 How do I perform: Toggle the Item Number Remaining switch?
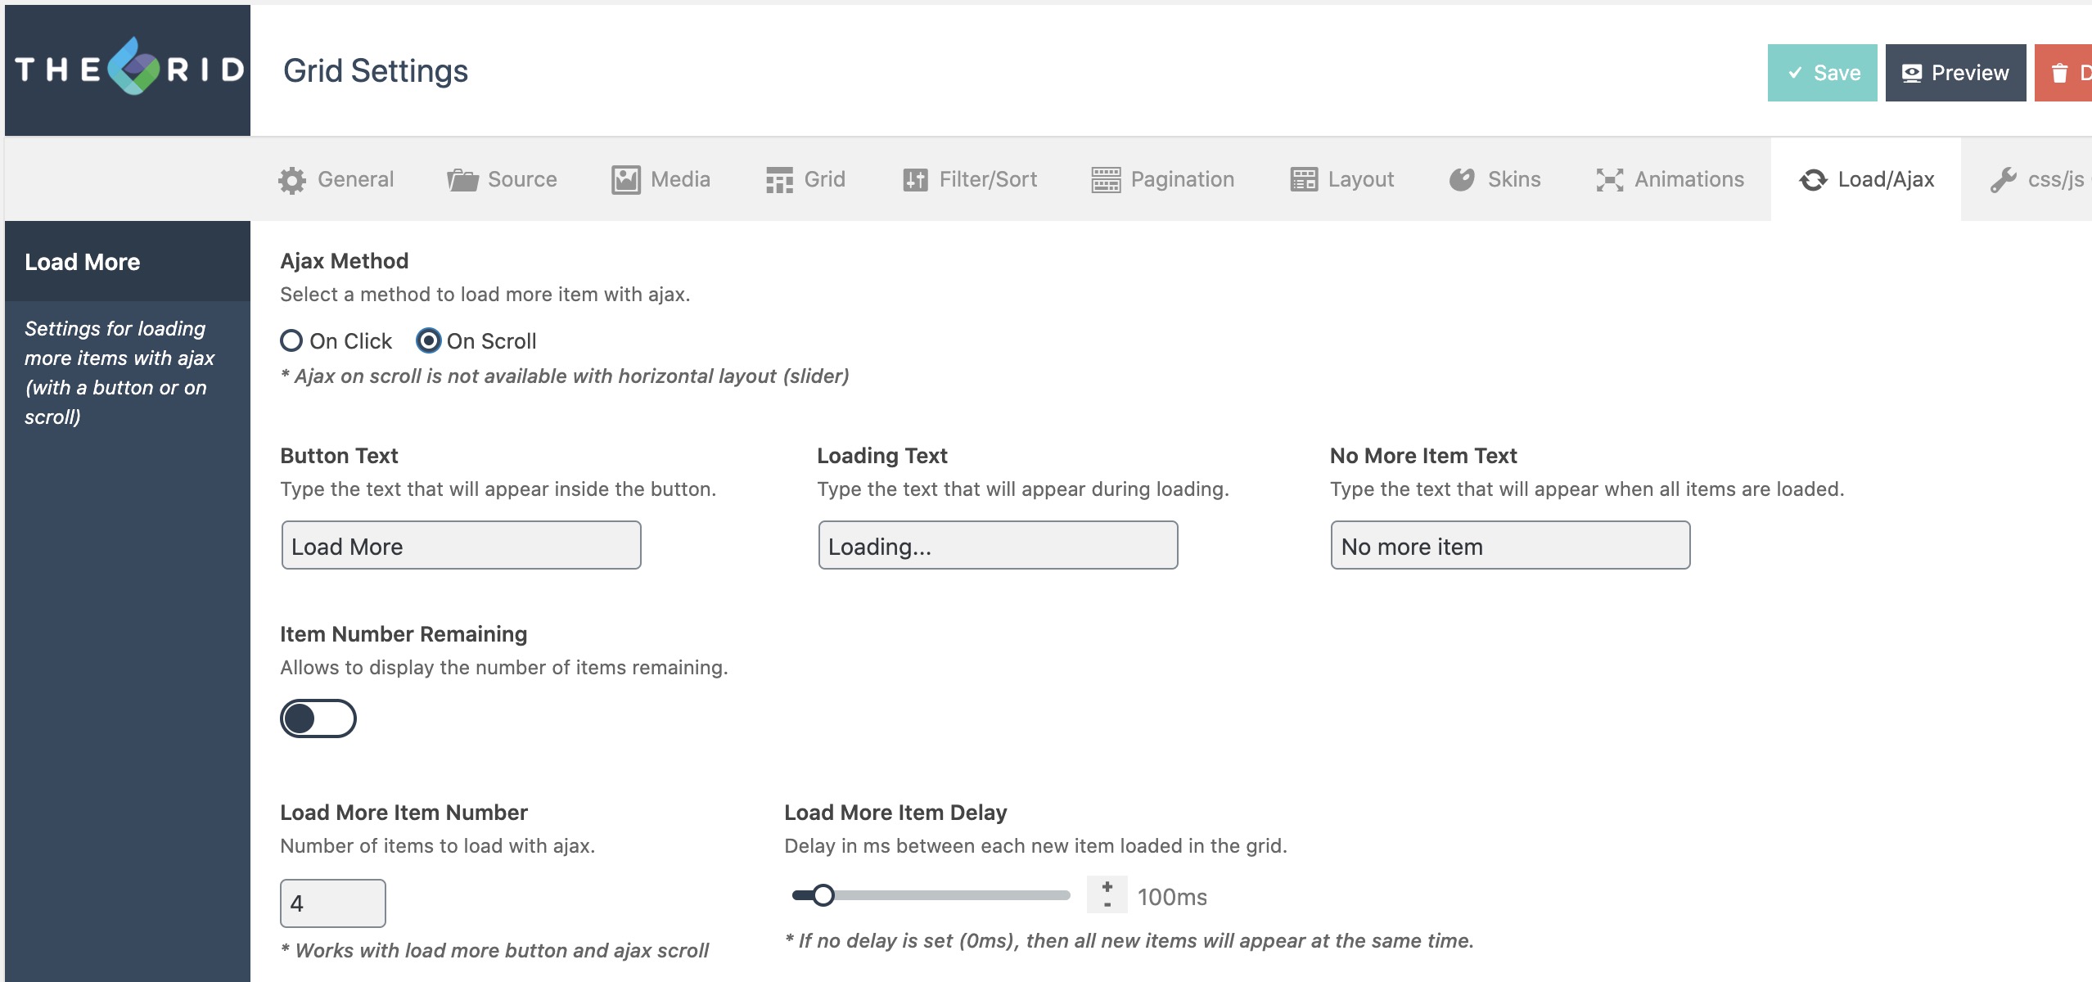point(318,718)
